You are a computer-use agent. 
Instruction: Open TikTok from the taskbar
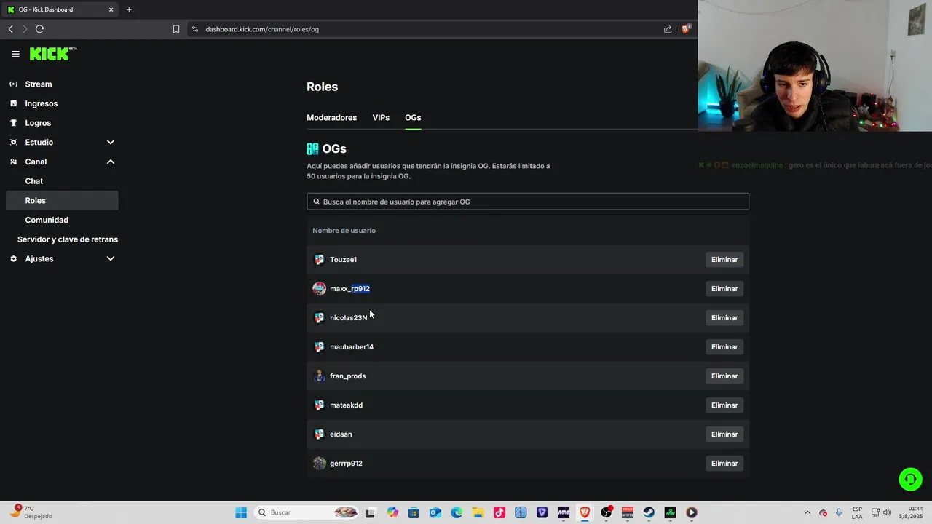coord(499,512)
